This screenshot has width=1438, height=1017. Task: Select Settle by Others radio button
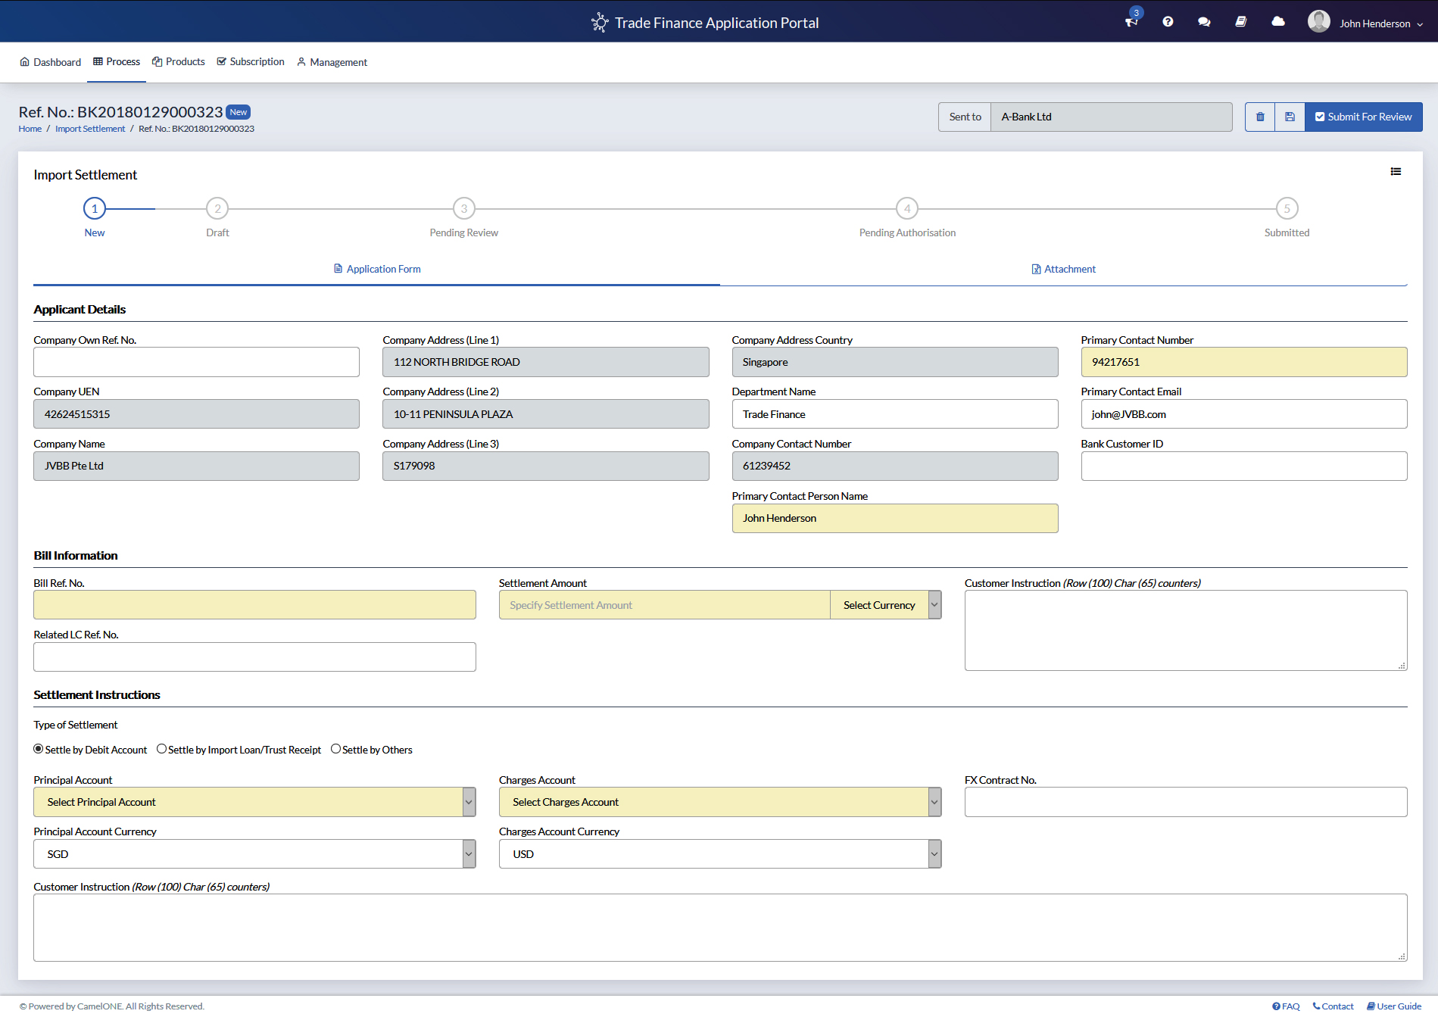tap(335, 749)
